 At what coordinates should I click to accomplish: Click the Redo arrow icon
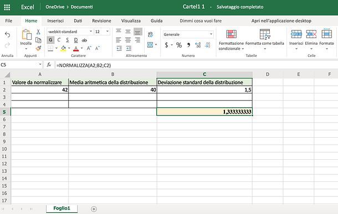tap(8, 45)
